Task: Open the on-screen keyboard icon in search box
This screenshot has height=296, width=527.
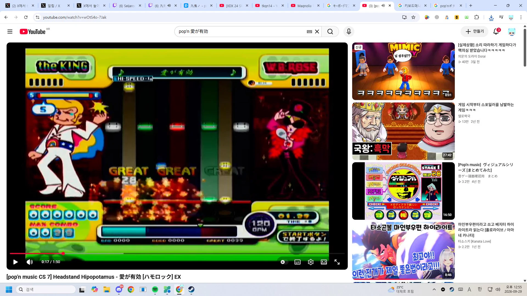Action: [x=309, y=32]
